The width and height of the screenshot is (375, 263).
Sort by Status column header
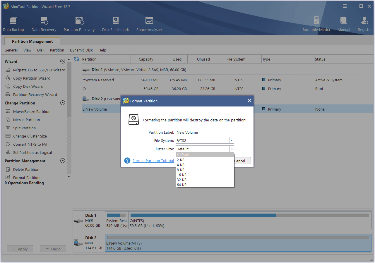click(343, 59)
